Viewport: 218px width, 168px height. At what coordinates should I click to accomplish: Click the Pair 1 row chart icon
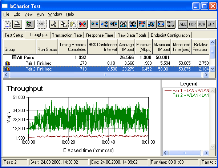click(8, 63)
